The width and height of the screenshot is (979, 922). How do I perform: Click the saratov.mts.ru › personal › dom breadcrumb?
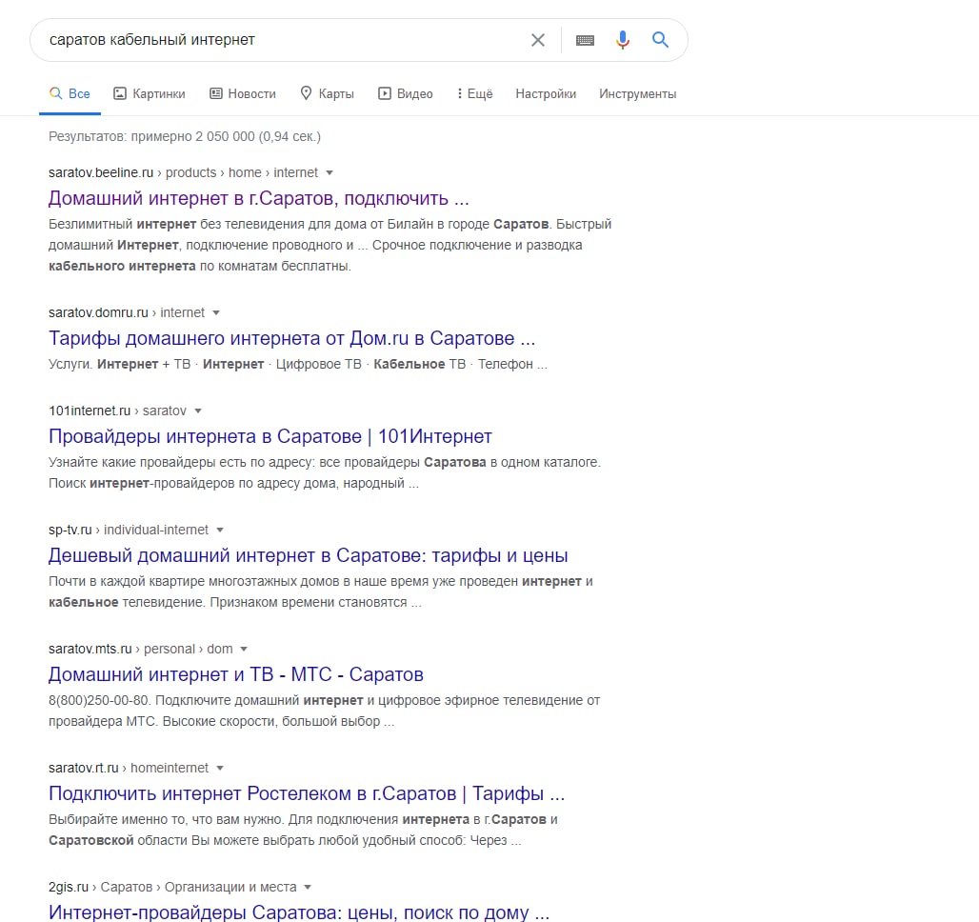[x=141, y=649]
